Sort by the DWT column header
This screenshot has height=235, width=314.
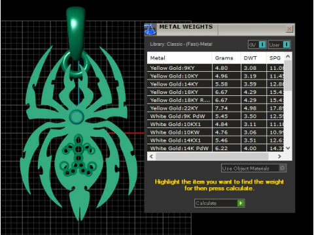(254, 58)
